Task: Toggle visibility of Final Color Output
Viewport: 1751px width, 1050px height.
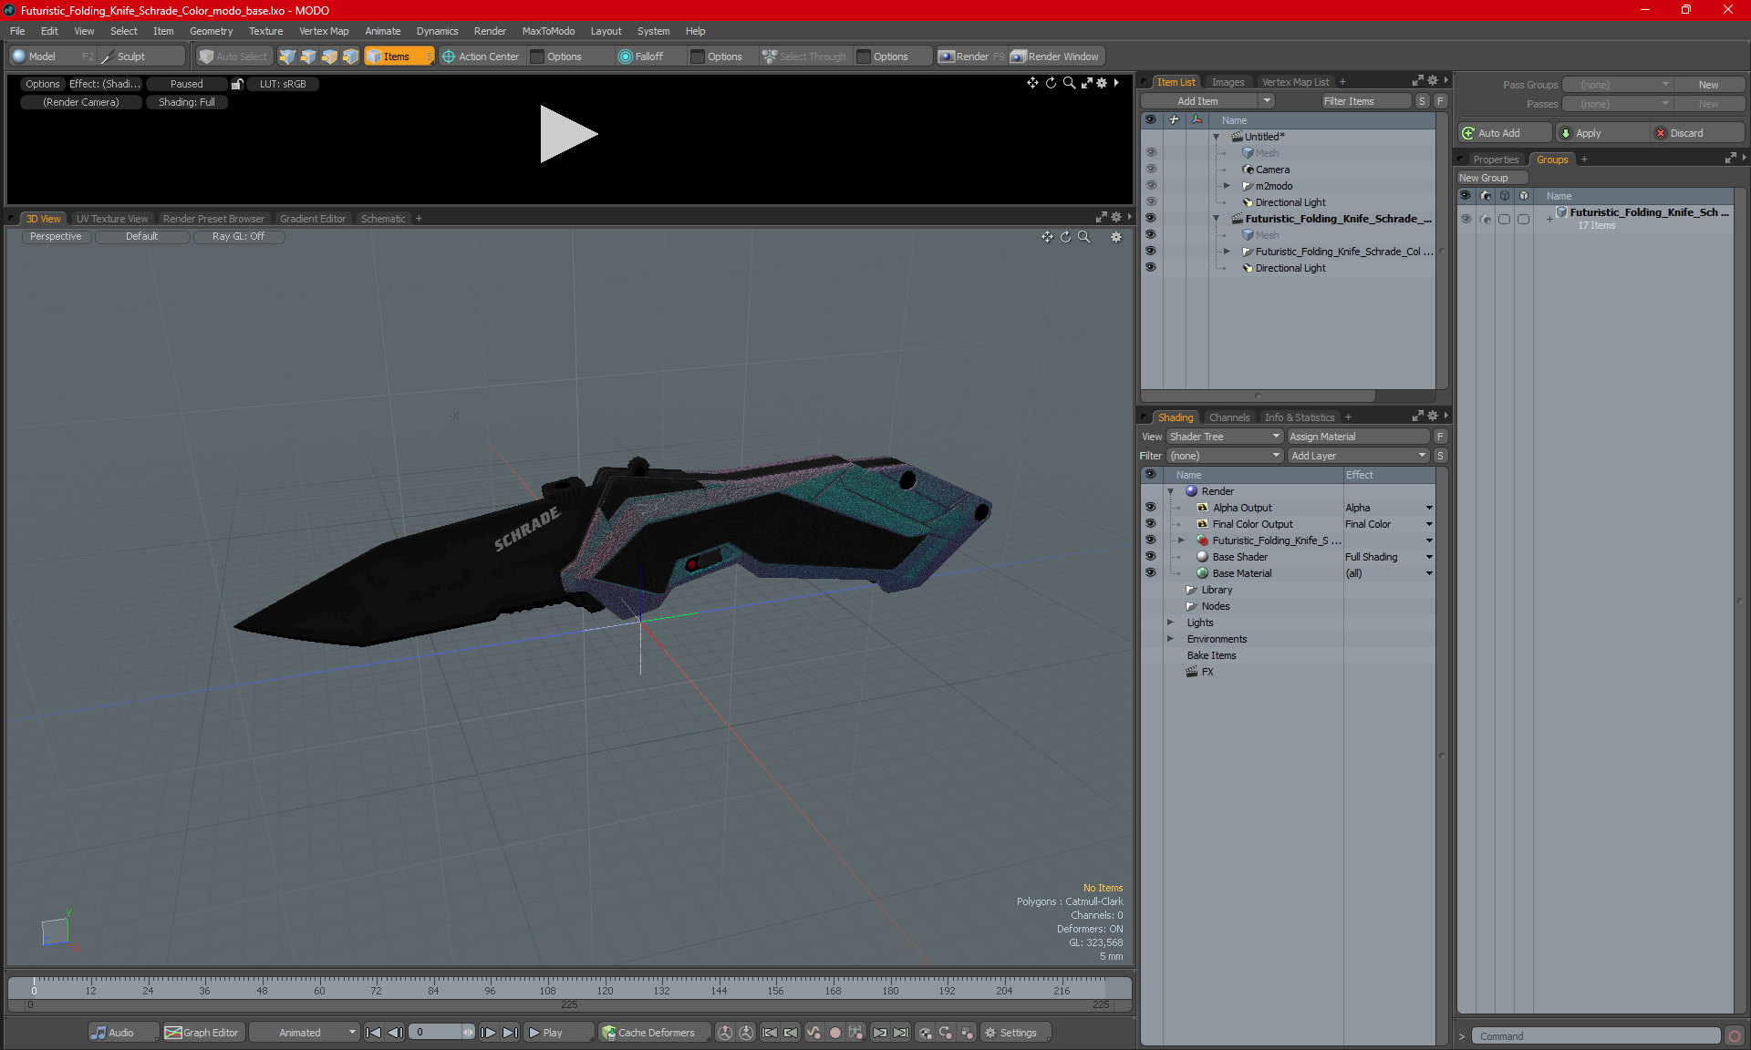Action: 1151,524
